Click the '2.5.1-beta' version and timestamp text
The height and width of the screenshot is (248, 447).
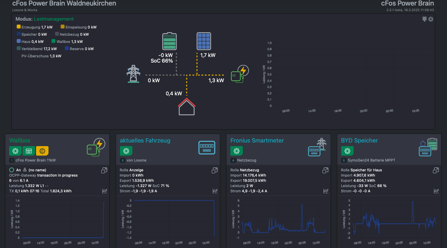pyautogui.click(x=410, y=10)
